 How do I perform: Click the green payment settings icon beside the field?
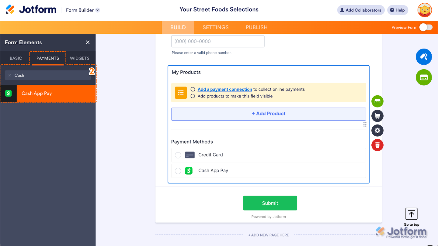(x=377, y=101)
